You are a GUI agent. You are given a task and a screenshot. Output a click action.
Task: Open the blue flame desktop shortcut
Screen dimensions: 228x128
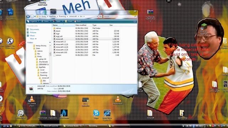(64, 114)
